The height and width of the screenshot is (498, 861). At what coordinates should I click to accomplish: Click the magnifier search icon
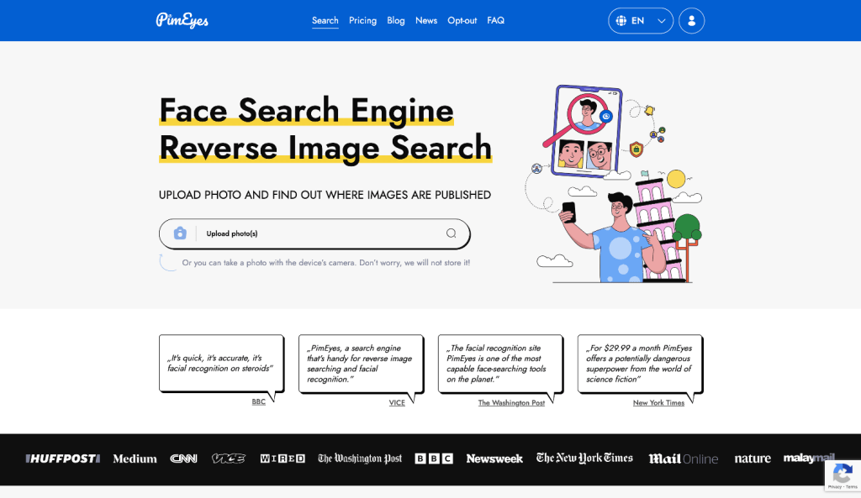(451, 233)
